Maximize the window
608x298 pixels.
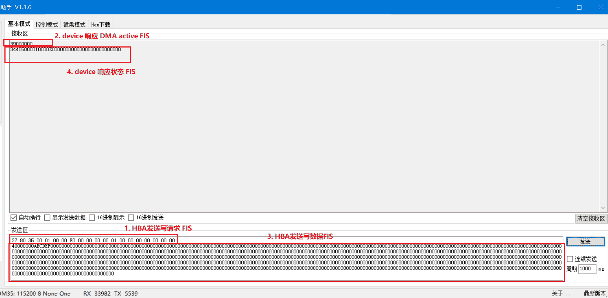point(579,7)
